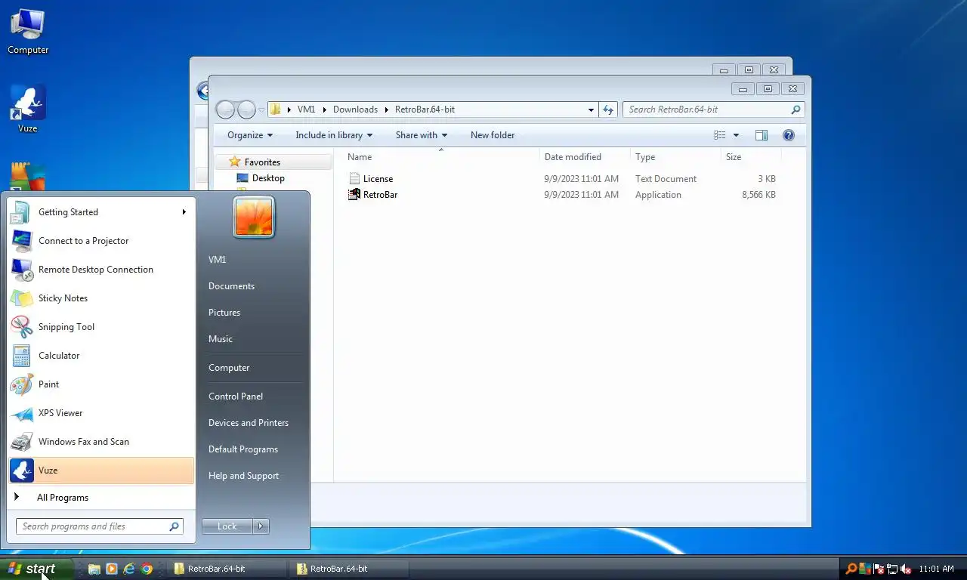Launch Remote Desktop Connection

tap(101, 270)
